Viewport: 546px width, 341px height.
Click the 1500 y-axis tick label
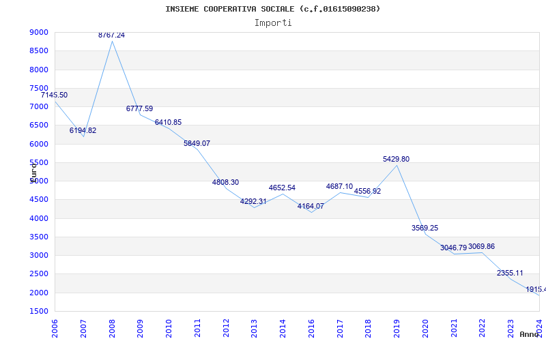click(40, 311)
